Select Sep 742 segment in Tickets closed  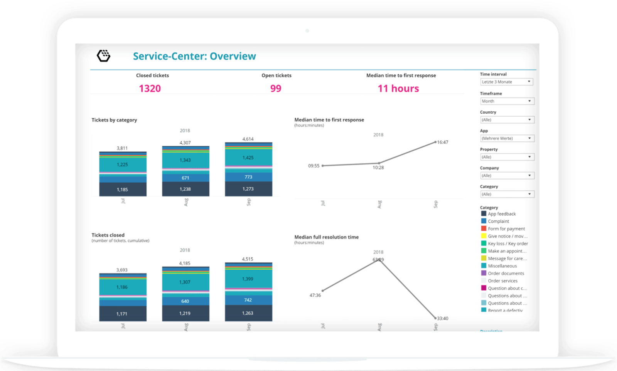click(x=248, y=300)
